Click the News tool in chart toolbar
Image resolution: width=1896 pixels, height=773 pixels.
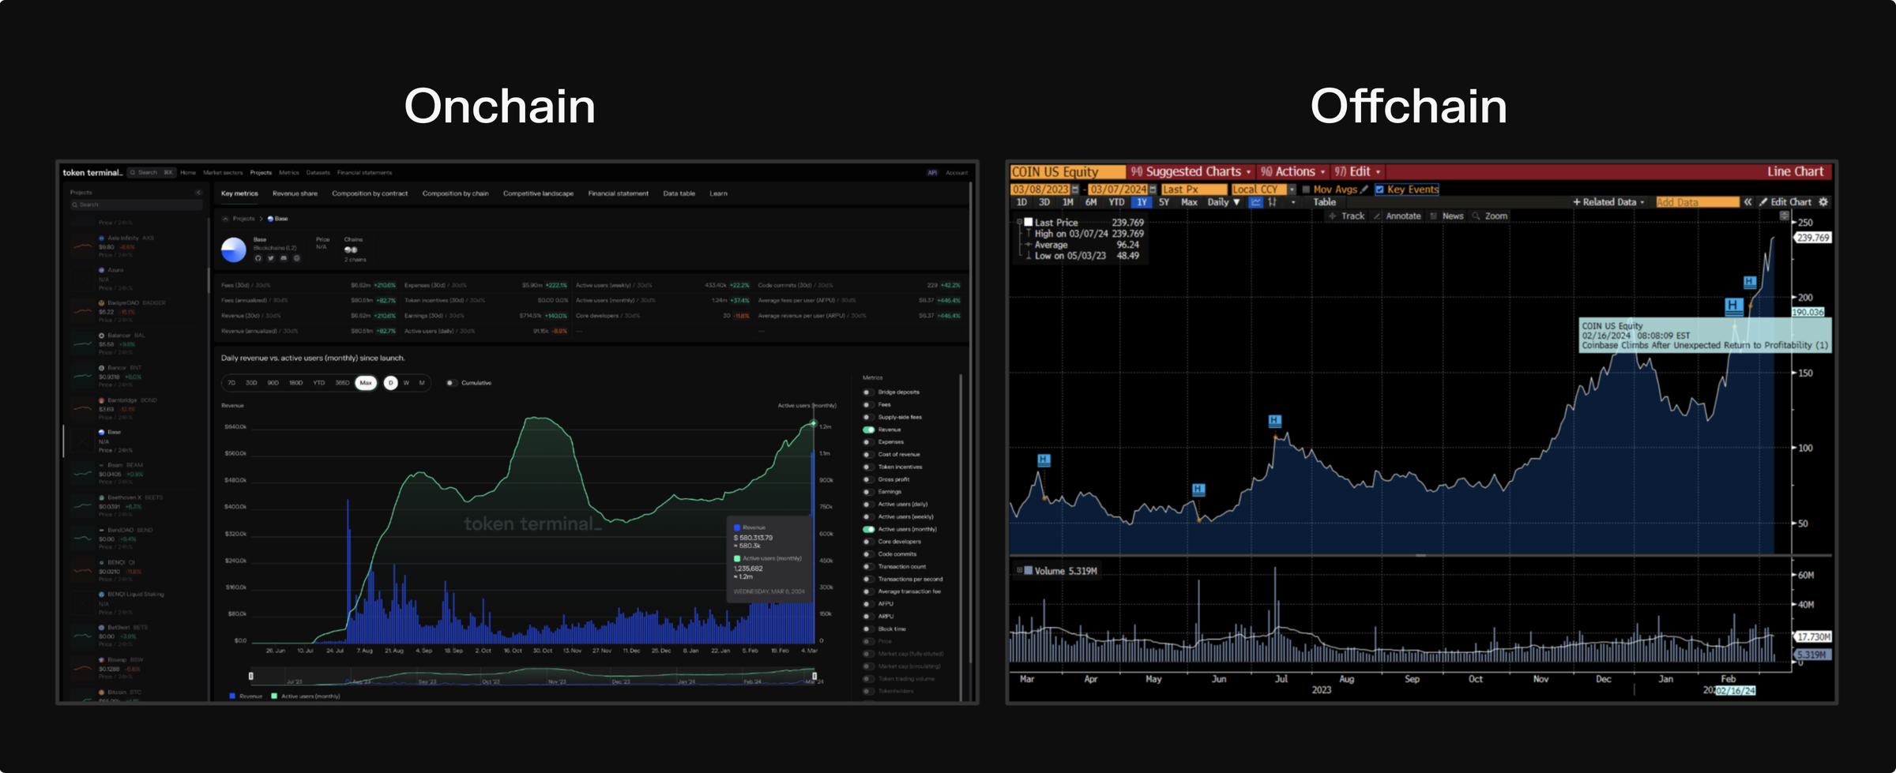1446,216
